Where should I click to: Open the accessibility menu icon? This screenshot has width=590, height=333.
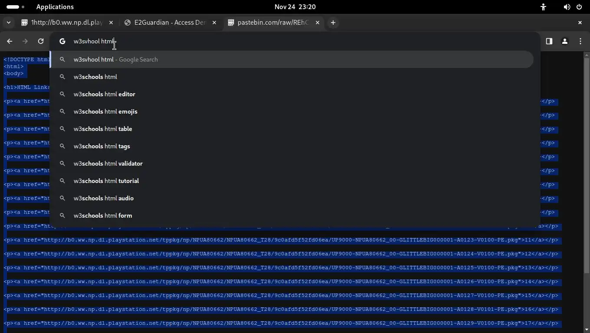(543, 7)
